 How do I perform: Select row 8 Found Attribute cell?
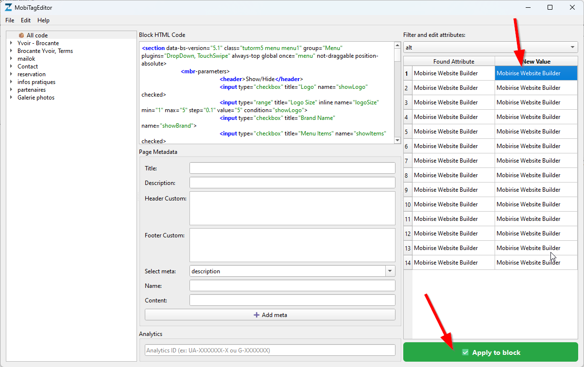[x=454, y=175]
